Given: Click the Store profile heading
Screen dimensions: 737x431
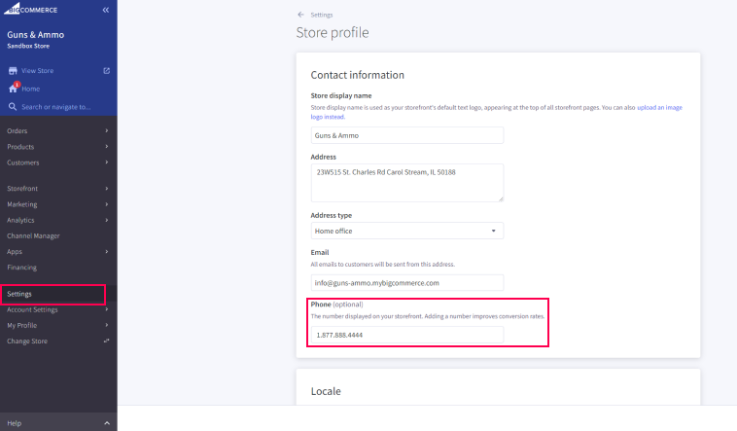Looking at the screenshot, I should (x=333, y=32).
